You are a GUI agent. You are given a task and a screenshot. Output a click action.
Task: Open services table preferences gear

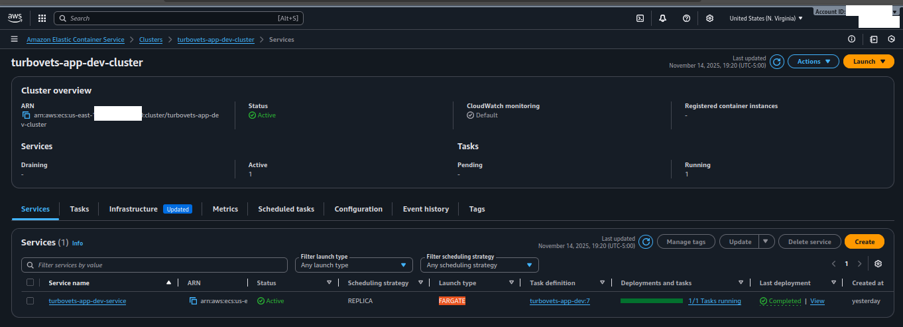(x=878, y=264)
